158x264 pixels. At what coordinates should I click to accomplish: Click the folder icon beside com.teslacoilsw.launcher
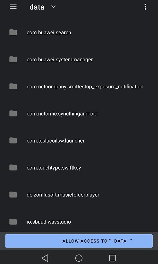click(x=13, y=141)
